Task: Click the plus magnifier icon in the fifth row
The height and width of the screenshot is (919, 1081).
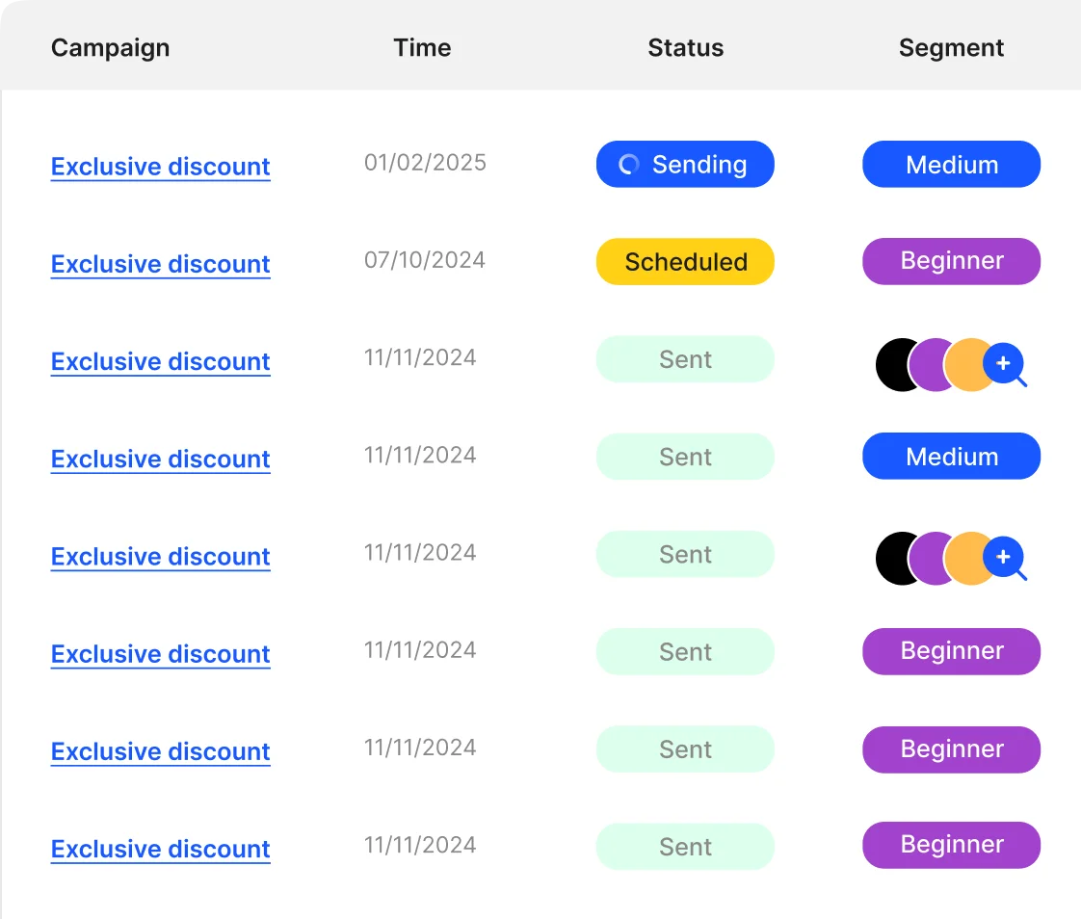Action: click(1005, 559)
